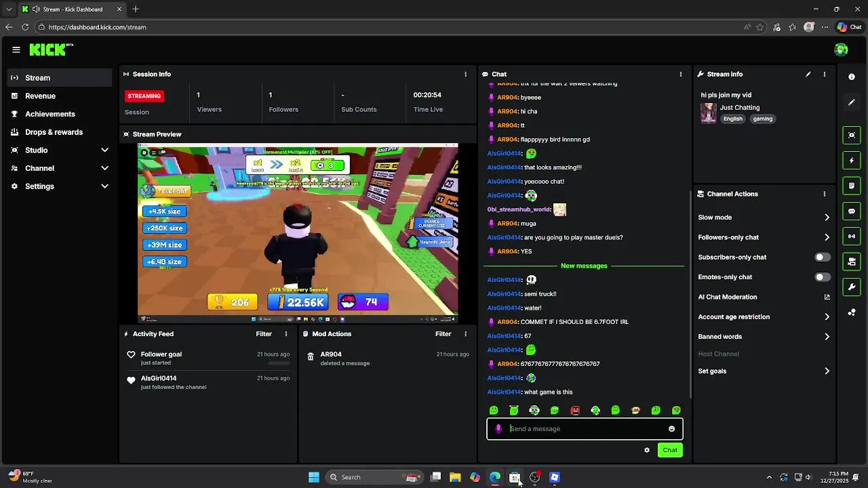Click the KICK logo
The height and width of the screenshot is (488, 868).
[x=51, y=49]
